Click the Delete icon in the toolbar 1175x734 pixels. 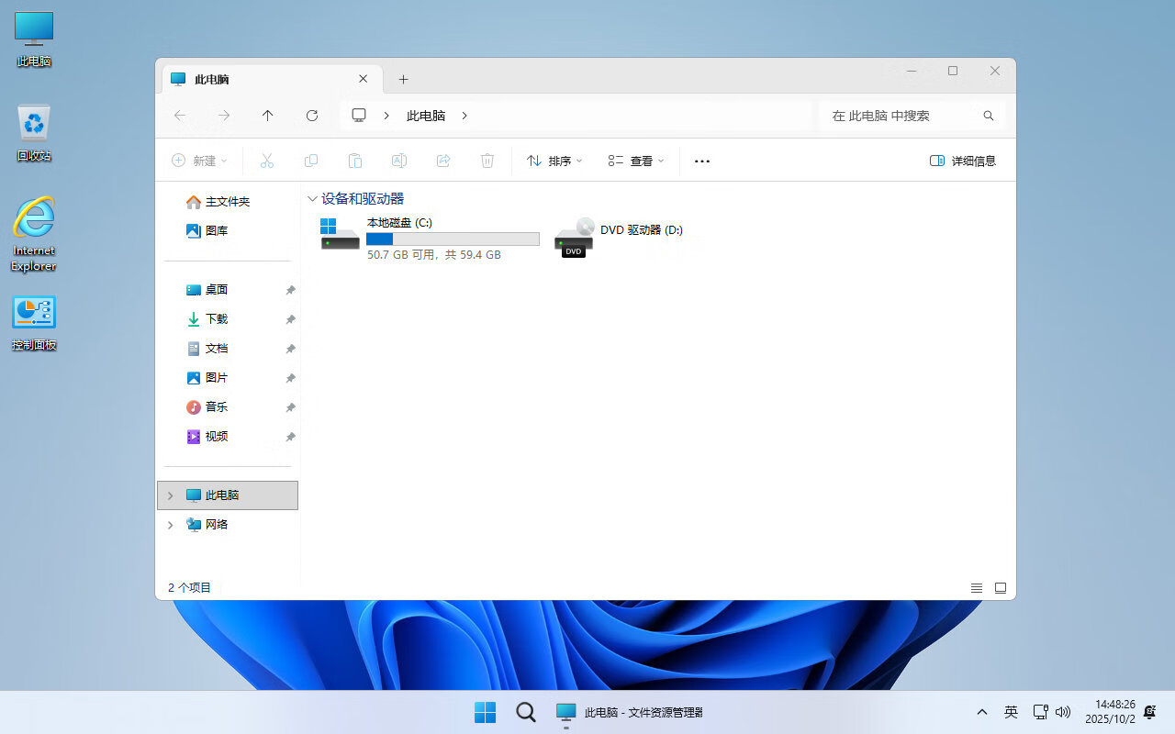[x=487, y=161]
